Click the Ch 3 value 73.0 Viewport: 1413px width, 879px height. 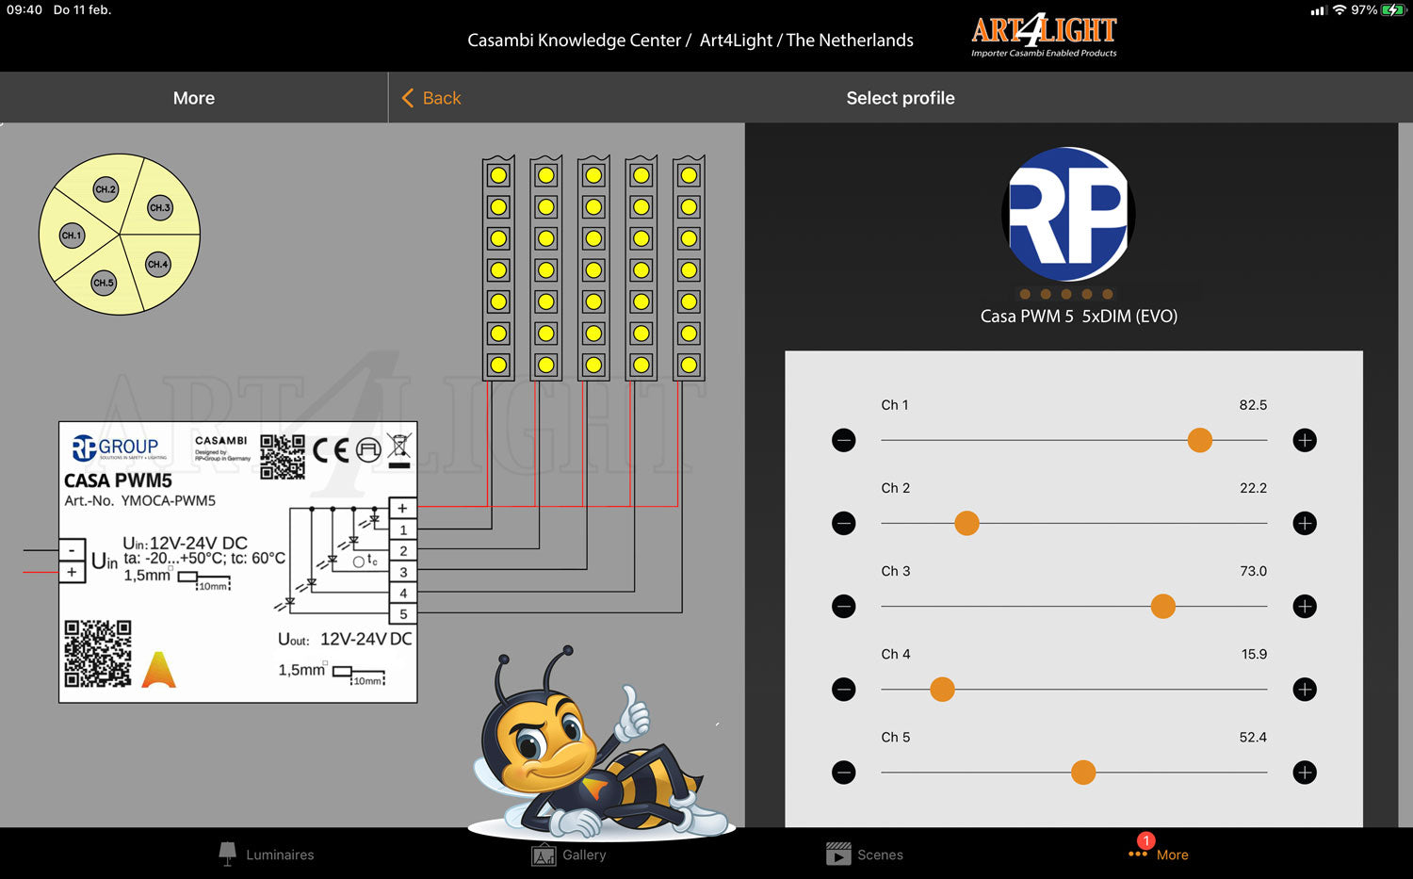[x=1253, y=571]
